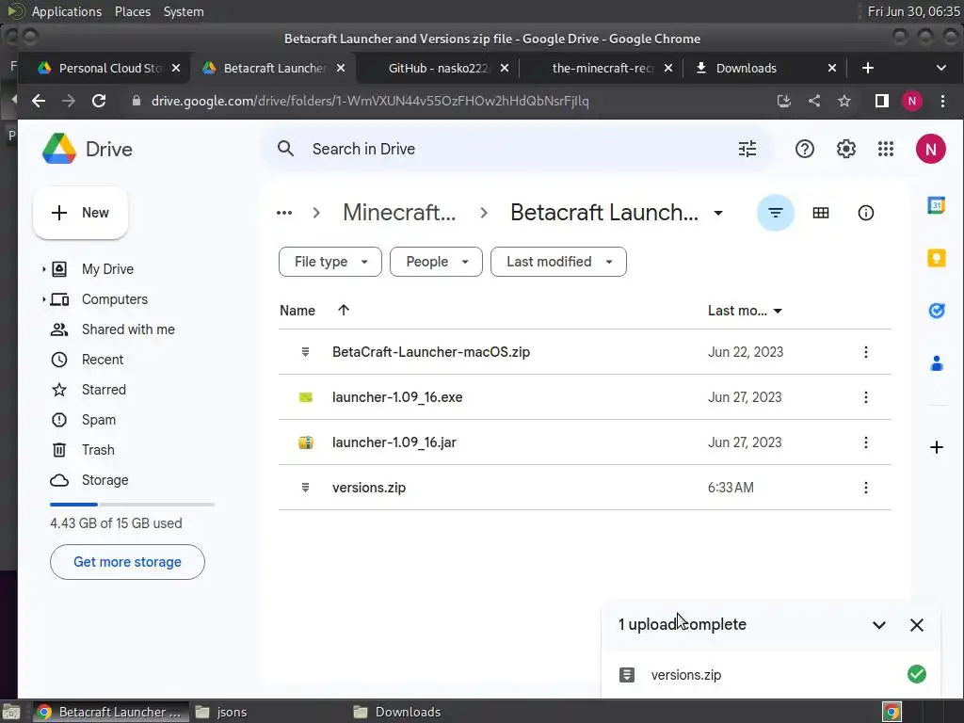Image resolution: width=964 pixels, height=723 pixels.
Task: Select versions.zip file row
Action: point(585,488)
